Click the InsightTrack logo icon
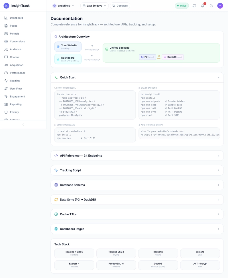Viewport: 228px width, 278px height. [x=6, y=6]
